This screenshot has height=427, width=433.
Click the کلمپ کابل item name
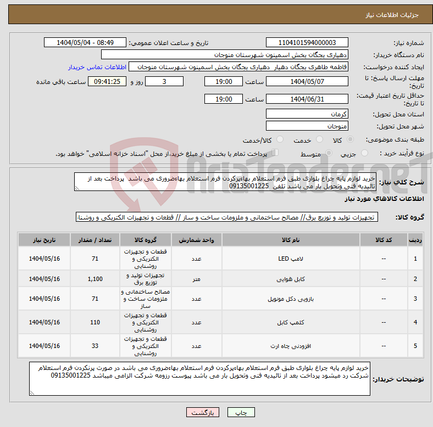click(291, 322)
